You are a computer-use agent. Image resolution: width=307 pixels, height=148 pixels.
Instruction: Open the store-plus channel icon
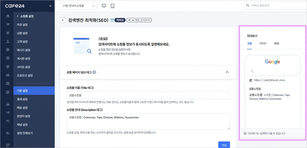pyautogui.click(x=8, y=121)
